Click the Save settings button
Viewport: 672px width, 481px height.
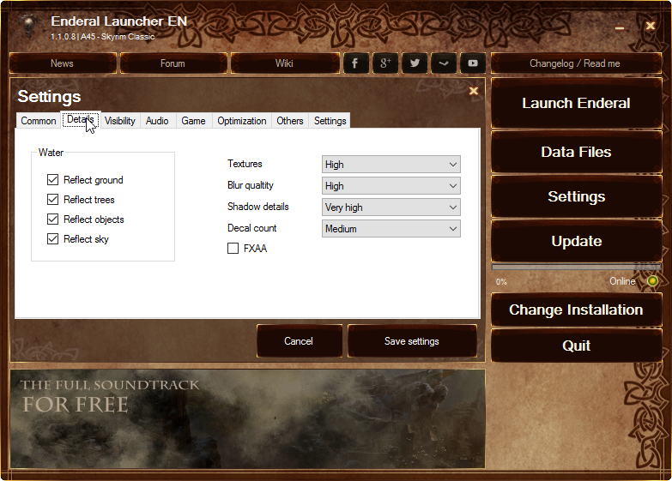(x=412, y=341)
